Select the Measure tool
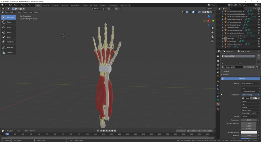The image size is (261, 142). (x=8, y=52)
